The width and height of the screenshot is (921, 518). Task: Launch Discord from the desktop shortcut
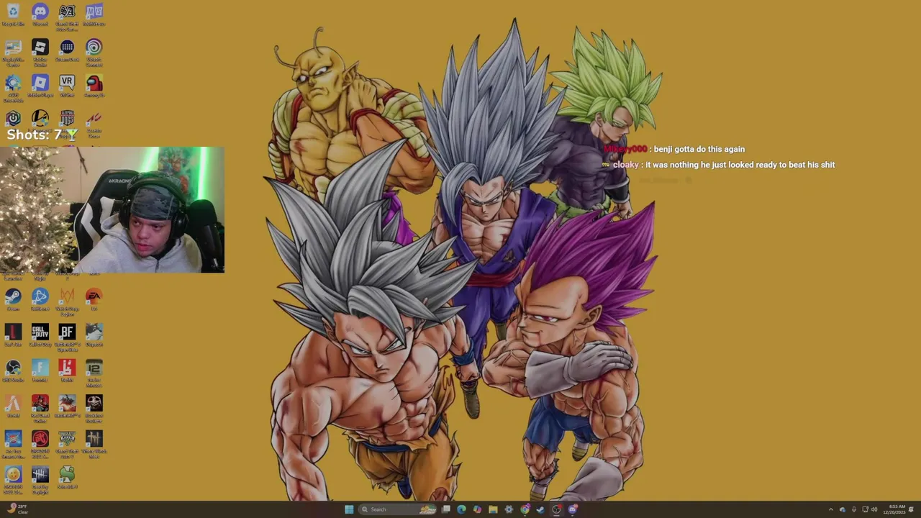point(40,14)
